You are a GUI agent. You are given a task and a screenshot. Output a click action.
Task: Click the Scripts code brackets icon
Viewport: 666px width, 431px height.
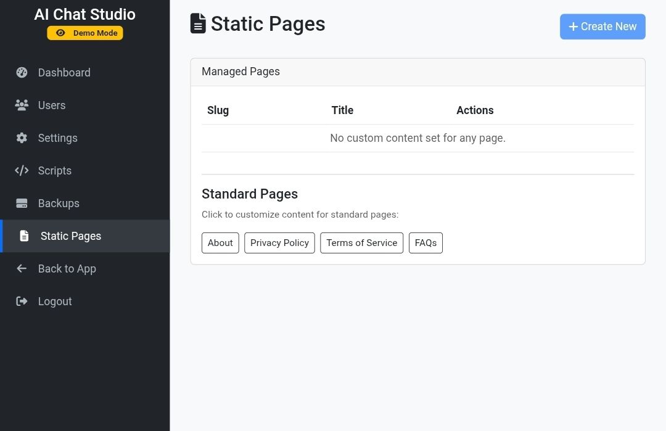click(22, 171)
